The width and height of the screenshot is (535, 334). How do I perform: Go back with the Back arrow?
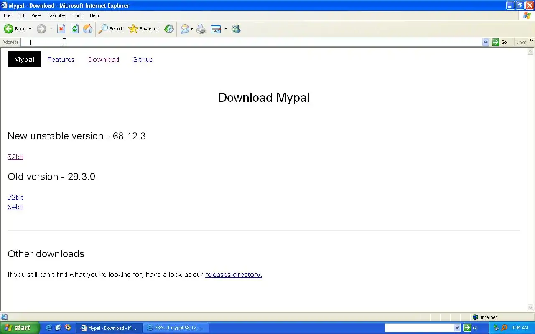[x=14, y=29]
